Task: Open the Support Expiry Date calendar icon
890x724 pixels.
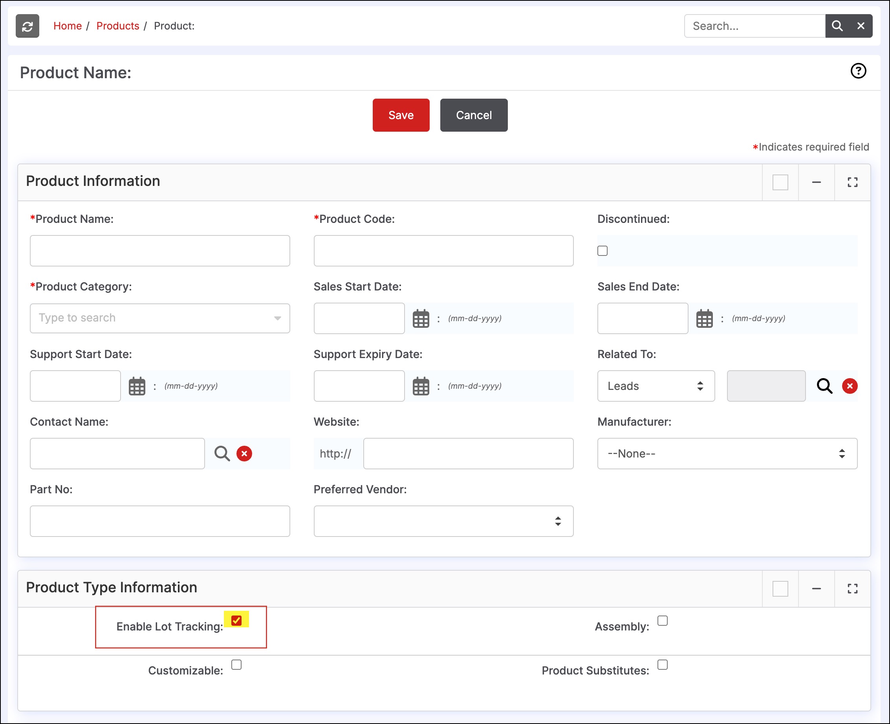Action: coord(421,386)
